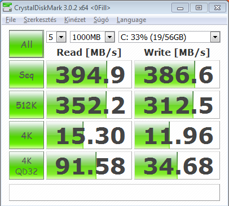The image size is (229, 206).
Task: Expand the drive selector showing C: 33%
Action: click(x=215, y=37)
